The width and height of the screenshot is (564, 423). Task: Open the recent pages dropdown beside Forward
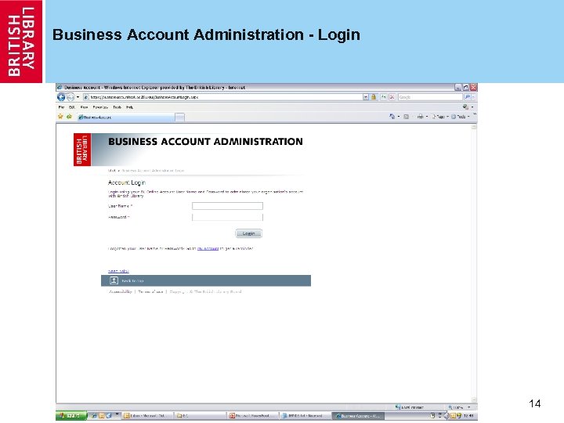(x=78, y=97)
